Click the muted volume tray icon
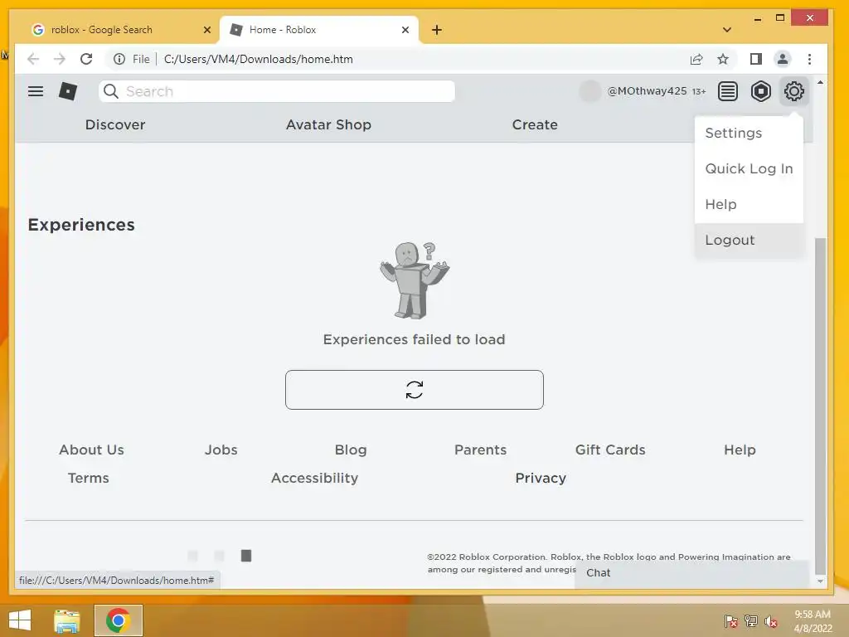The width and height of the screenshot is (849, 637). coord(770,620)
